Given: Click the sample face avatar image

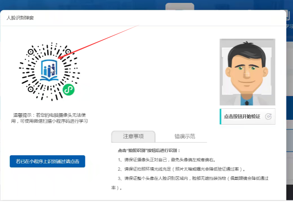Looking at the screenshot, I should (x=247, y=72).
